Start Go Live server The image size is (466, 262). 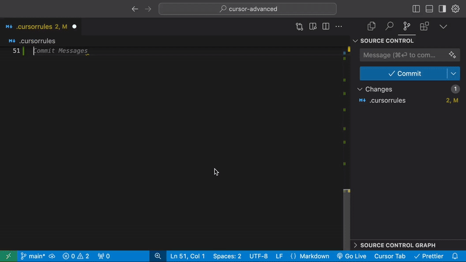click(352, 256)
